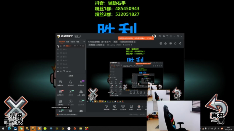Delete the 摄像头 7 layer with trash icon
The image size is (234, 131).
point(83,46)
